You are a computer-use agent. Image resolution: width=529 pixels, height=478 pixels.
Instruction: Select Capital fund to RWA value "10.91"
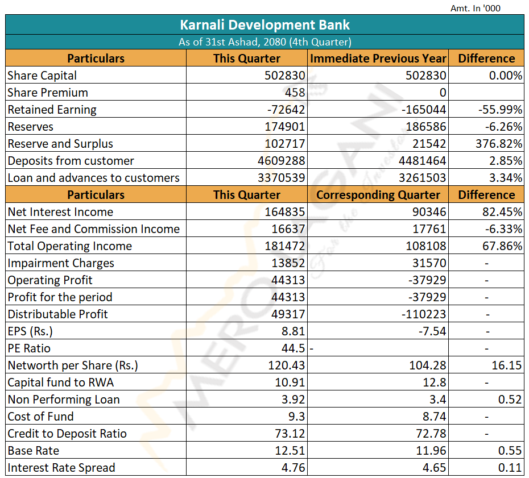tap(290, 383)
